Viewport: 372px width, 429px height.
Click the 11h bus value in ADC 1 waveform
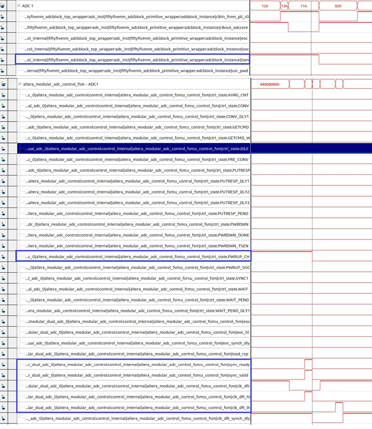(x=304, y=6)
